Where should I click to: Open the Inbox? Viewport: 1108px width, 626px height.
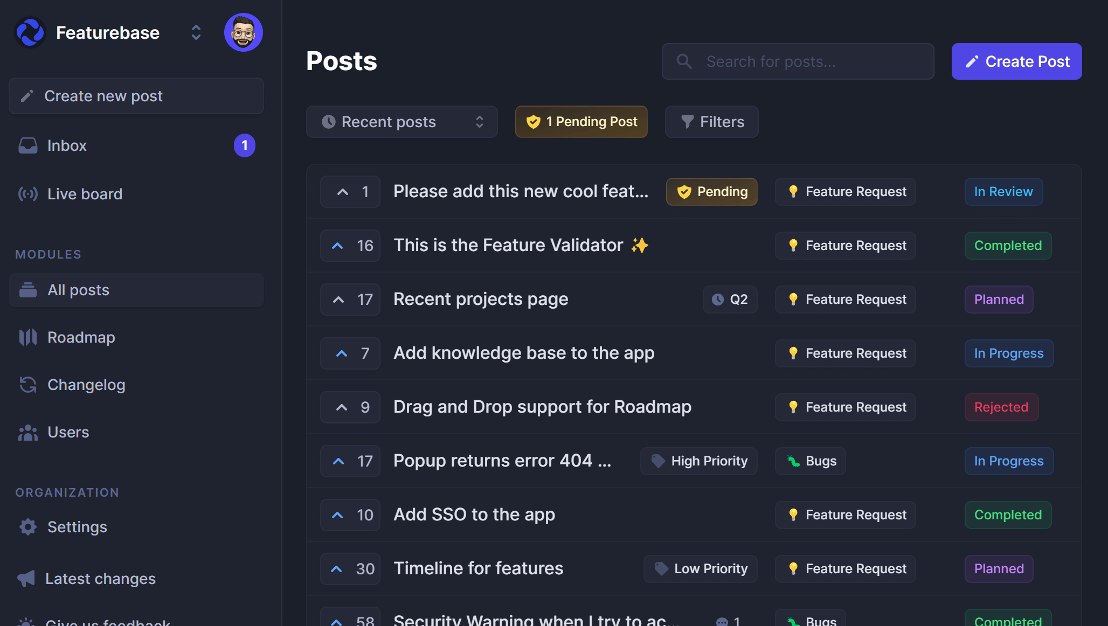pos(136,145)
